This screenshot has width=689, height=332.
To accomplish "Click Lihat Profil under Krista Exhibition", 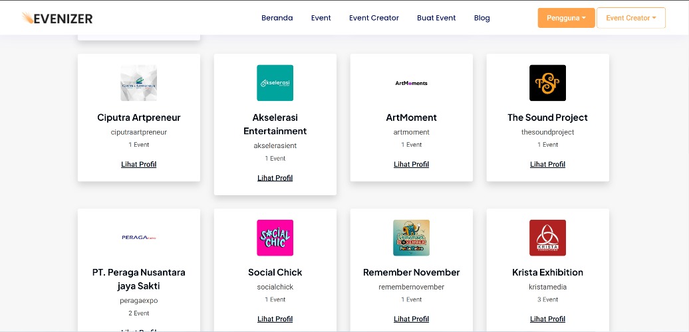I will (x=547, y=319).
